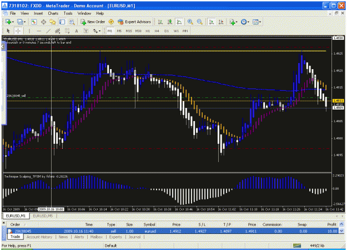Collapse the left side panel arrow
The height and width of the screenshot is (250, 347).
coord(3,46)
